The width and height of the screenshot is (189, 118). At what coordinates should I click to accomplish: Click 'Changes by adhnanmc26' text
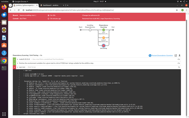91,15
